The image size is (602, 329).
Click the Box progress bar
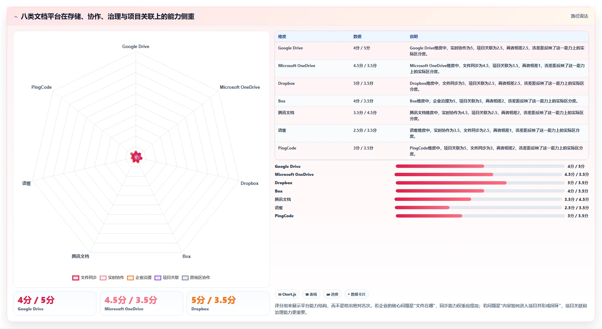click(x=480, y=191)
